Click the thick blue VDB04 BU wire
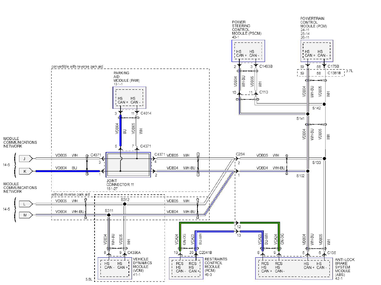Screen dimensions: 381x285 pos(68,171)
